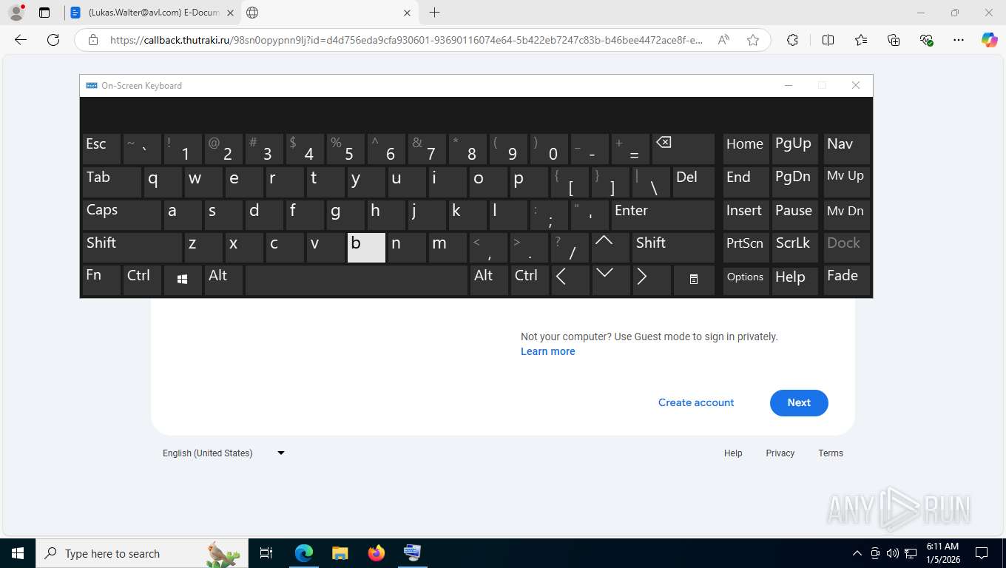1006x568 pixels.
Task: Tap the Windows logo key on keyboard
Action: (x=183, y=280)
